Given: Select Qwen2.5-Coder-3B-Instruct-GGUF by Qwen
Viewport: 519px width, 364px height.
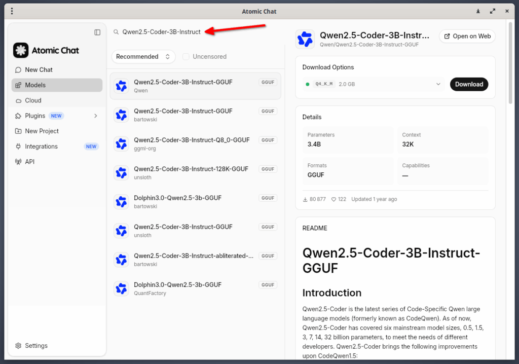Looking at the screenshot, I should 195,86.
